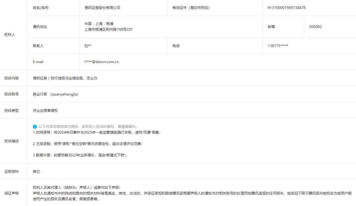Click the postal code 200082

(316, 27)
